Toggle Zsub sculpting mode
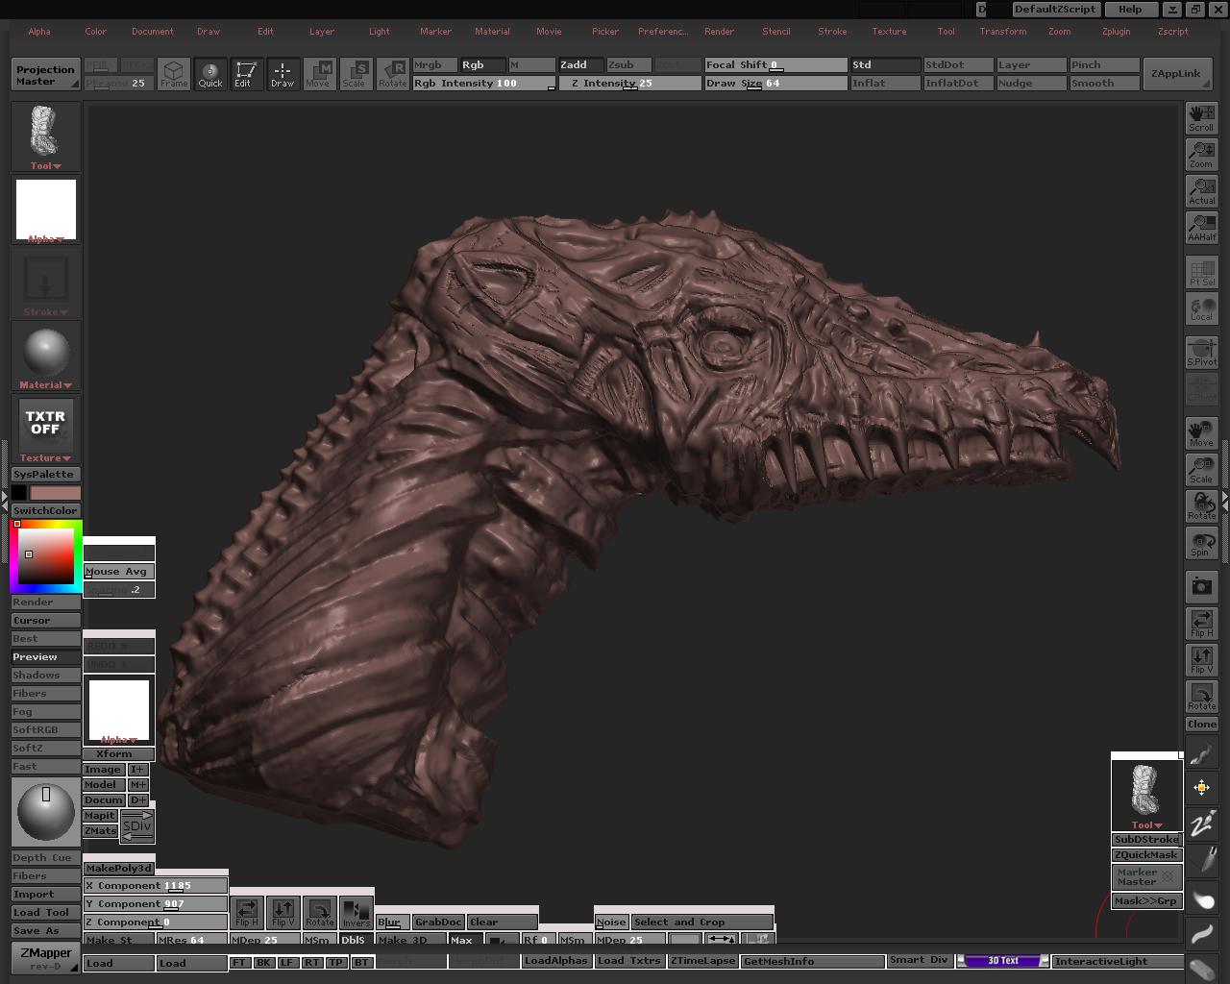The width and height of the screenshot is (1230, 984). (628, 65)
